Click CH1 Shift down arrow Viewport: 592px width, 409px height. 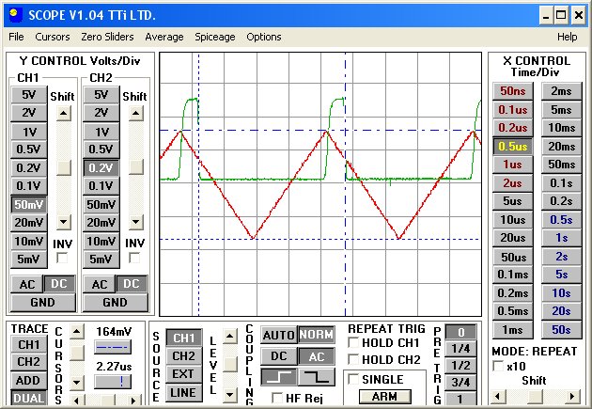tap(64, 222)
